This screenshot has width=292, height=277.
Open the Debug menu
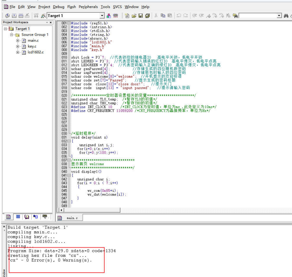click(58, 7)
